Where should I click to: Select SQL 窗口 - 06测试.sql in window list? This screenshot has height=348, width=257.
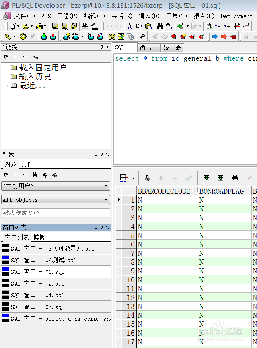click(x=56, y=260)
